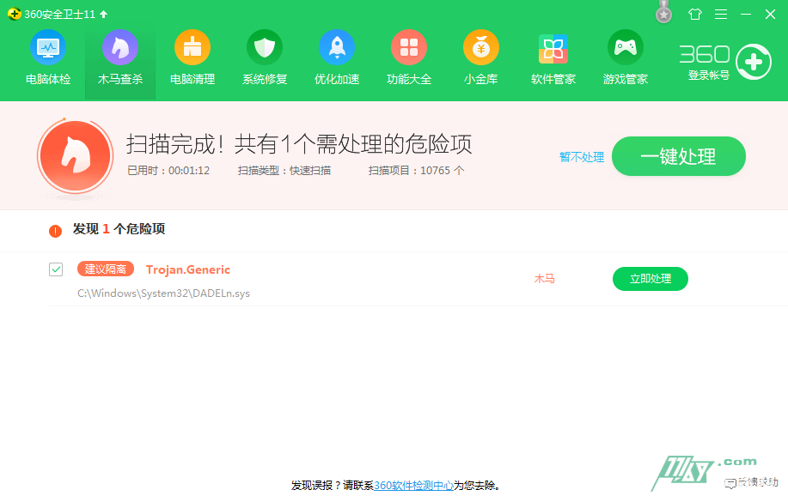Click the 一键处理 fix-all button
Screen dimensions: 788x496
pyautogui.click(x=678, y=156)
